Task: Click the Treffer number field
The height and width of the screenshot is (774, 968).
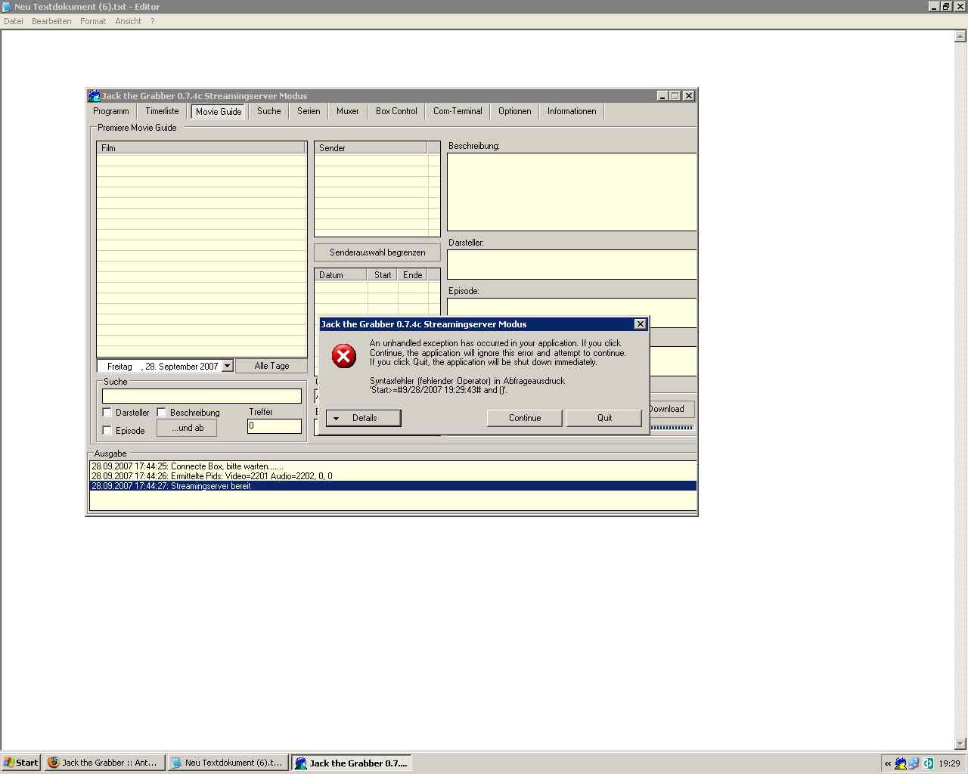Action: [x=275, y=426]
